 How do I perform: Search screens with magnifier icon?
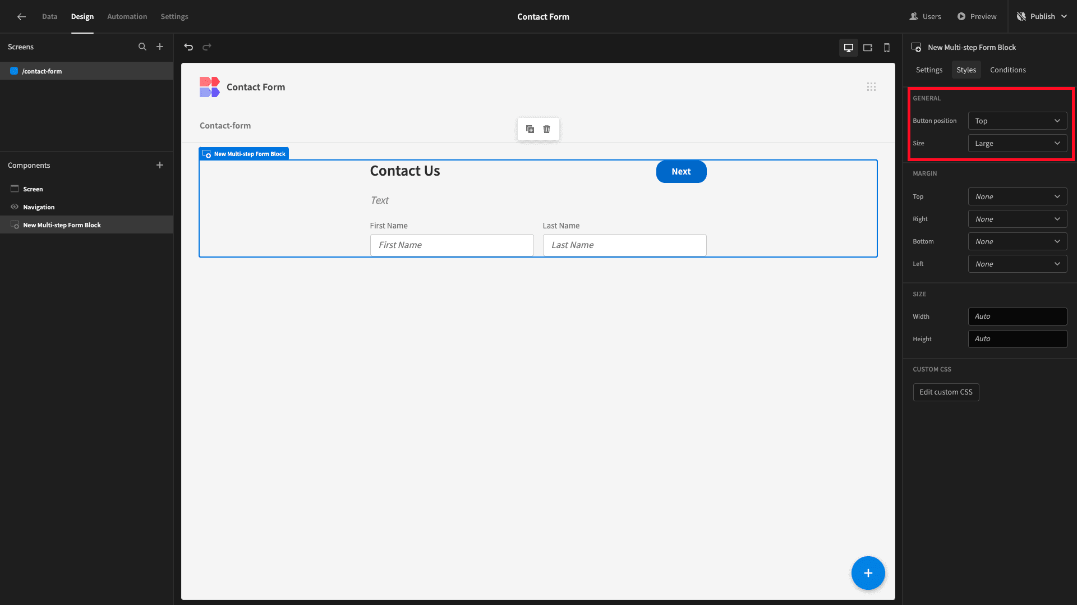tap(142, 47)
